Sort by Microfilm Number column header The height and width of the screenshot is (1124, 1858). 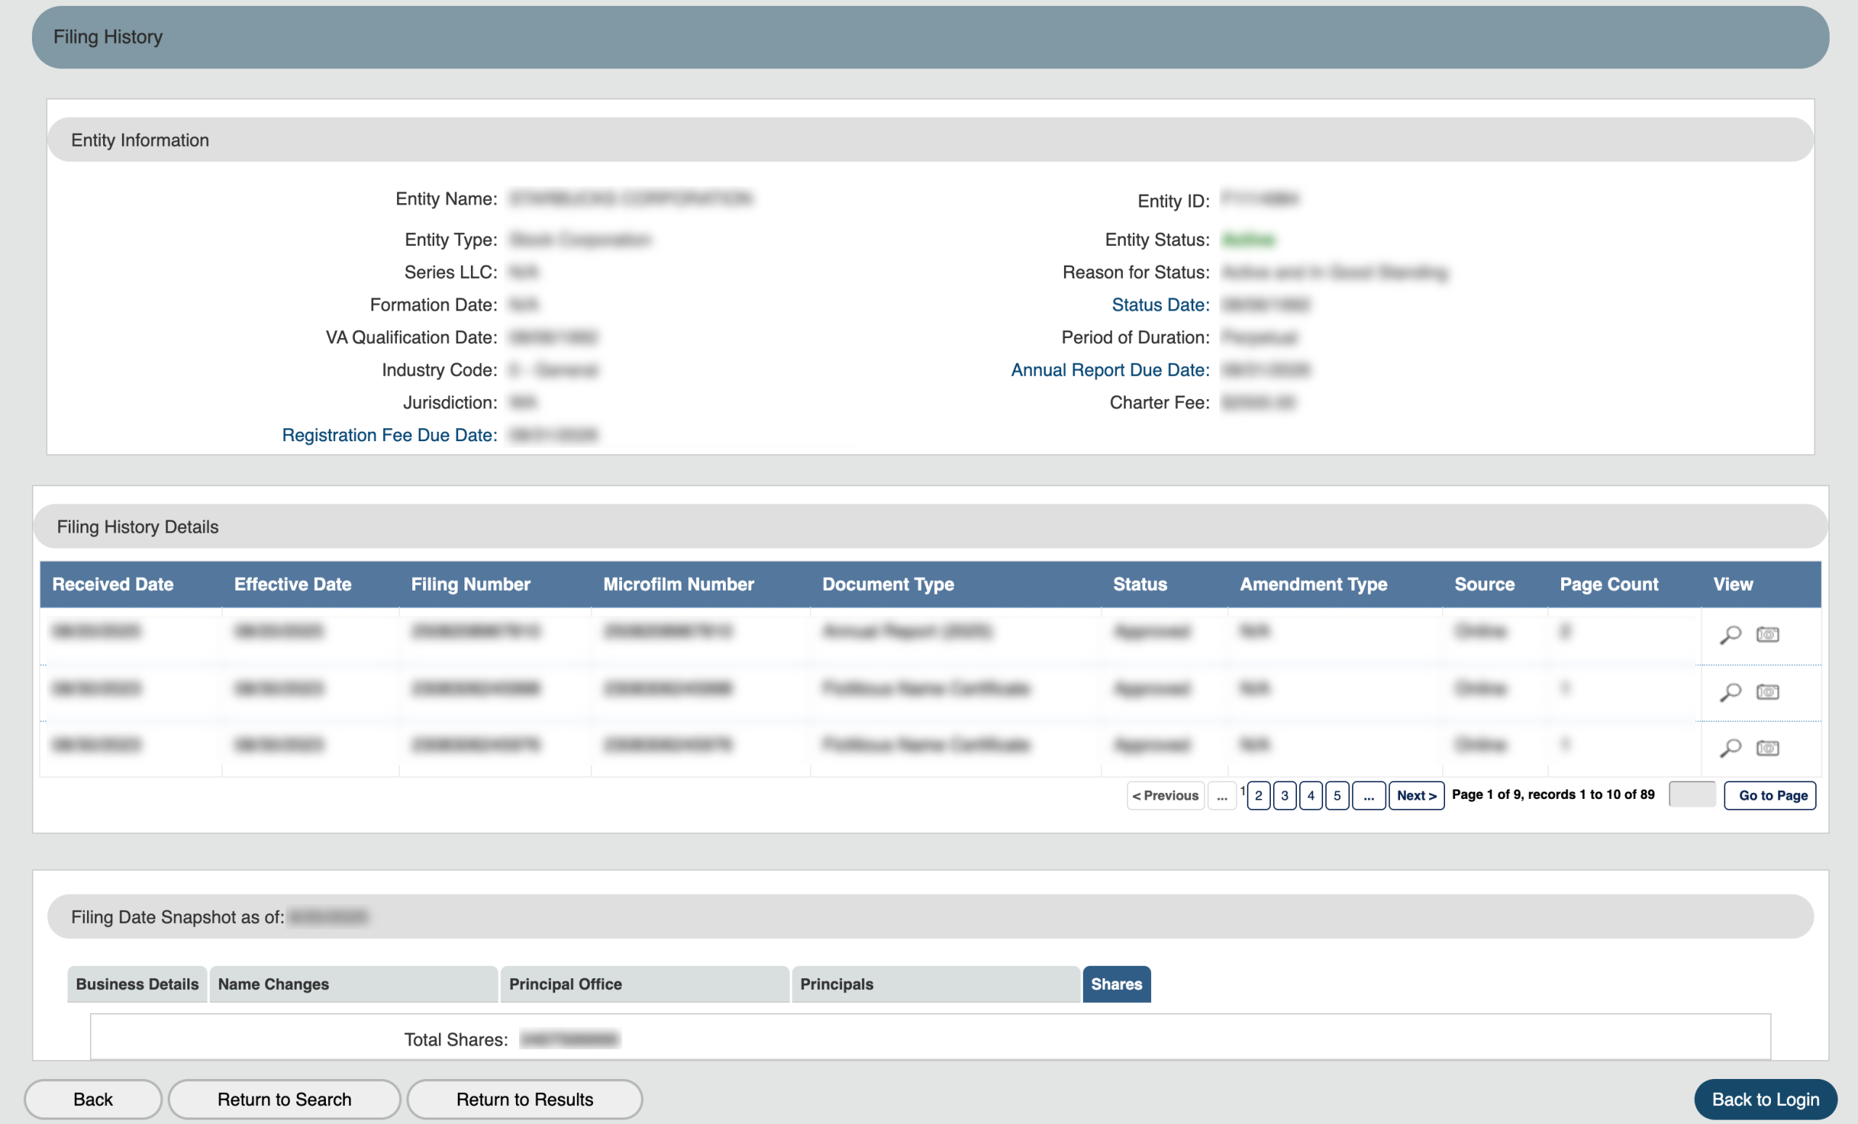click(x=679, y=584)
